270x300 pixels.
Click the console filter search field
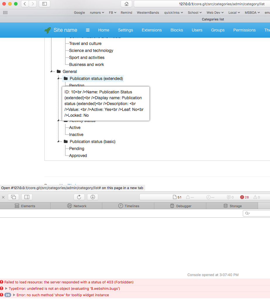coord(256,213)
